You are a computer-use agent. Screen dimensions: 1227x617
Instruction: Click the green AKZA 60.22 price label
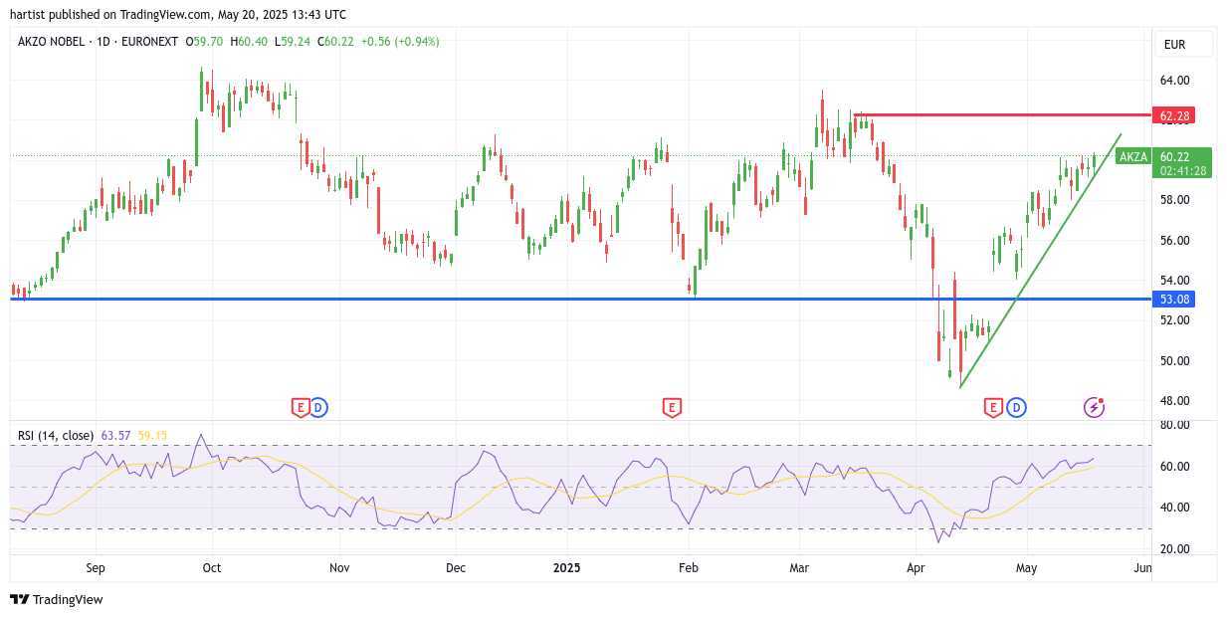[x=1163, y=163]
